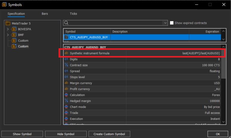Select the MetaTrader 5 tree root
Screen dimensions: 231x138
(21, 23)
